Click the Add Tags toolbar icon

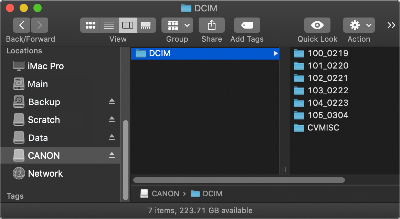247,25
